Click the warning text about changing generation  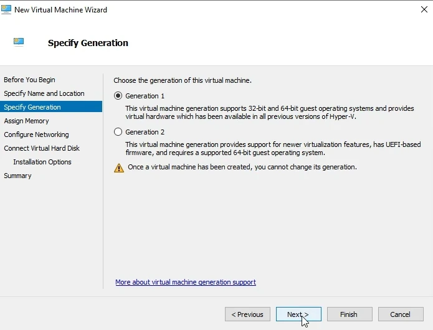tap(242, 167)
